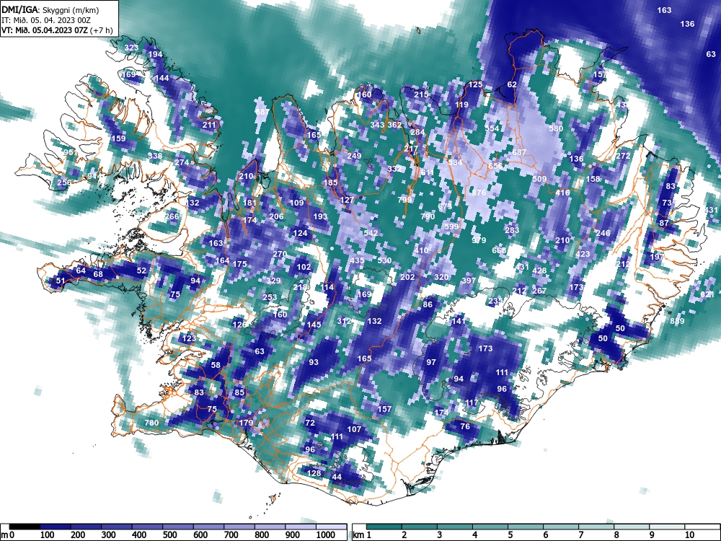Screen dimensions: 721x541
Task: Select the map value '144'
Action: coord(162,78)
